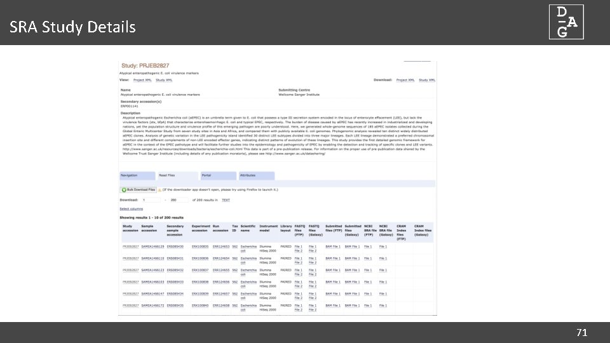Click the download range end field showing 200
Viewport: 610px width, 343px height.
(179, 200)
